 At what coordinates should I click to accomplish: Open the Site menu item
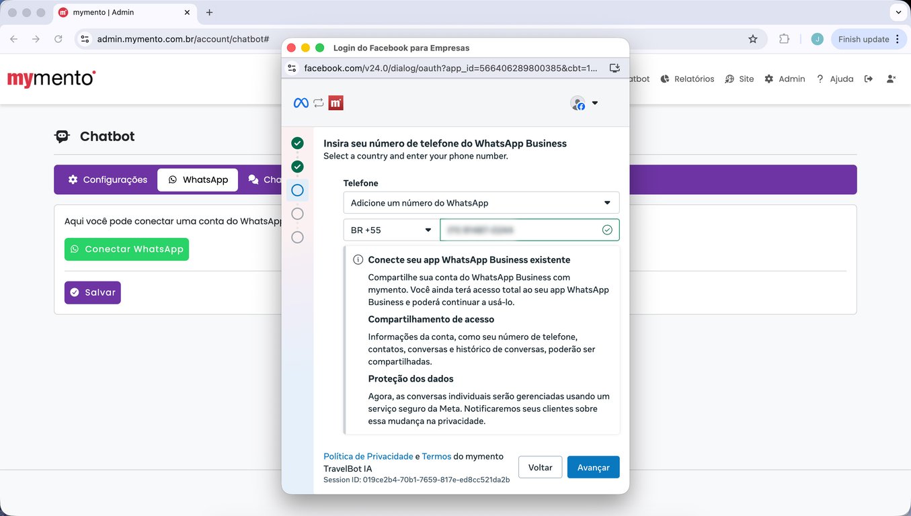point(740,79)
